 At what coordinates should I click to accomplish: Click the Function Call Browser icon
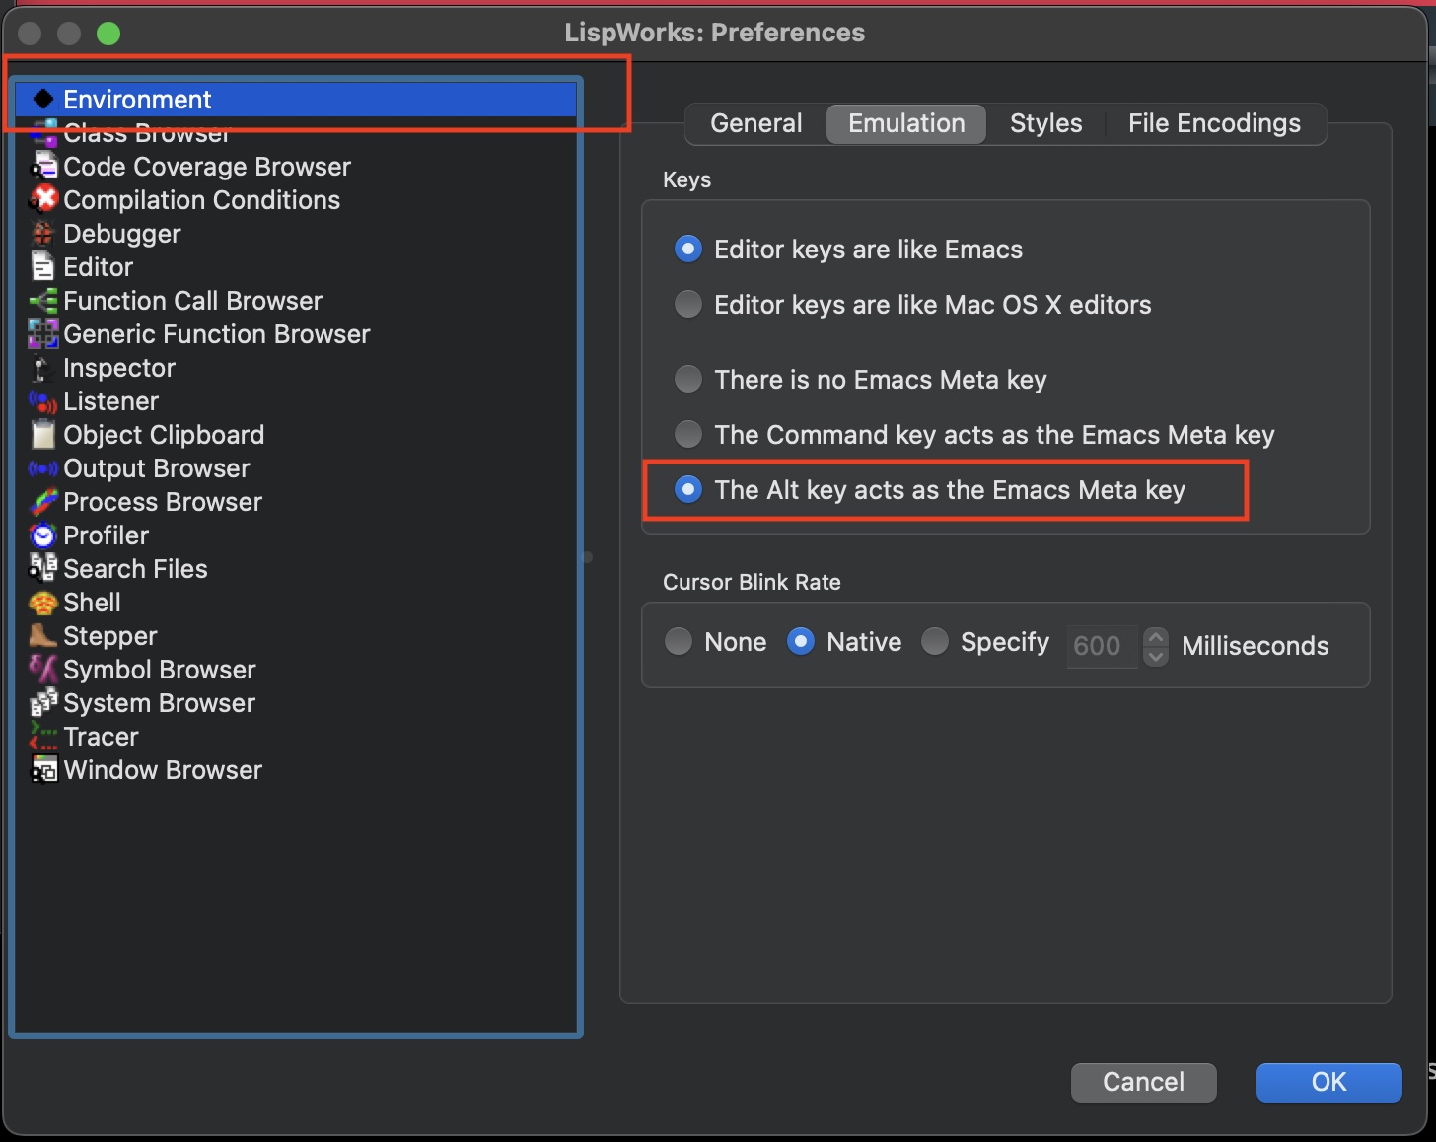point(43,300)
